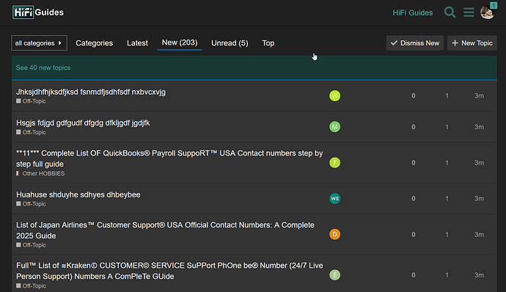
Task: Open the hamburger menu icon
Action: point(469,12)
